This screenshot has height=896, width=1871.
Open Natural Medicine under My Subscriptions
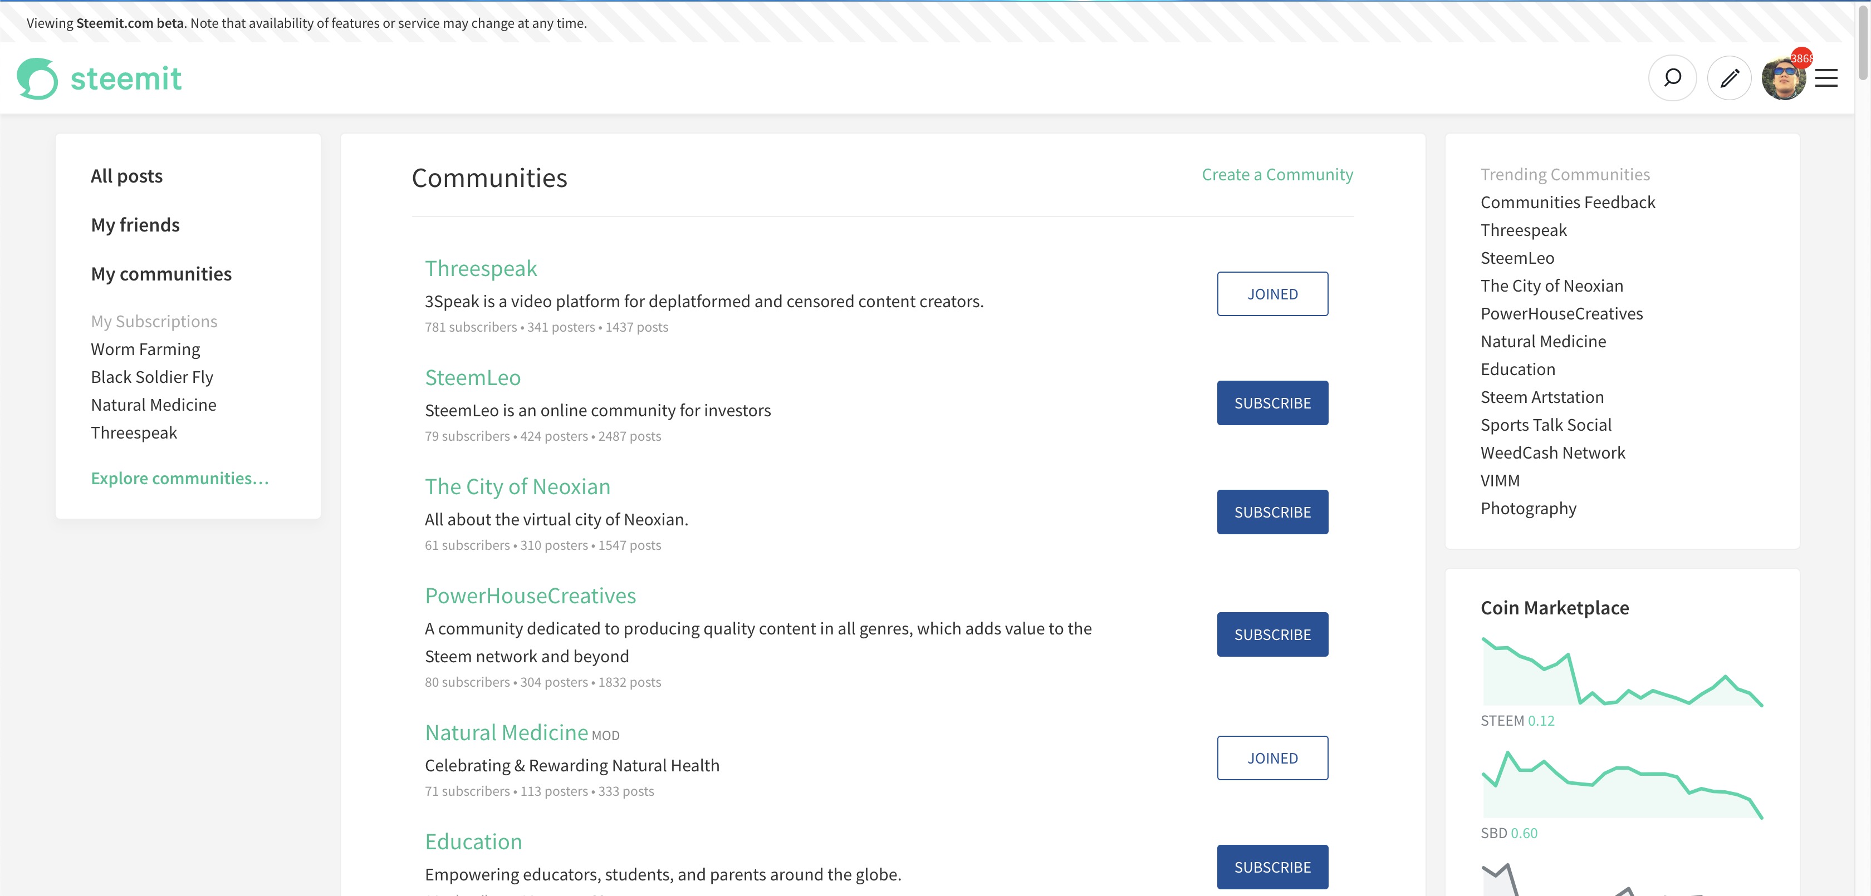[x=153, y=405]
